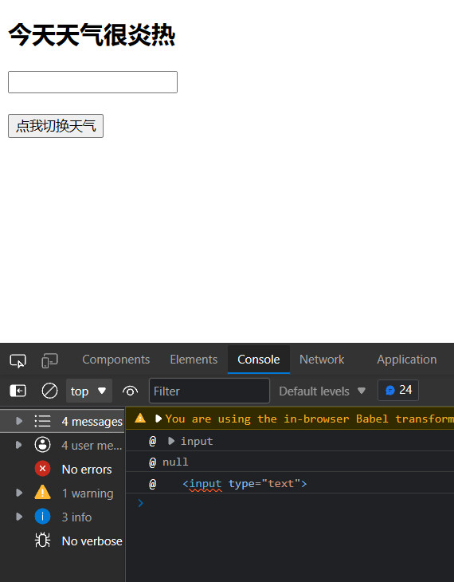
Task: Focus the text input on page
Action: pyautogui.click(x=92, y=82)
